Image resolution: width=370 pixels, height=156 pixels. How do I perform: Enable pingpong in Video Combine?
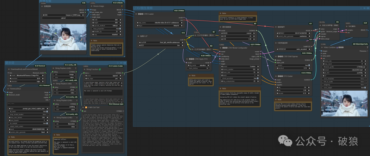(x=345, y=84)
